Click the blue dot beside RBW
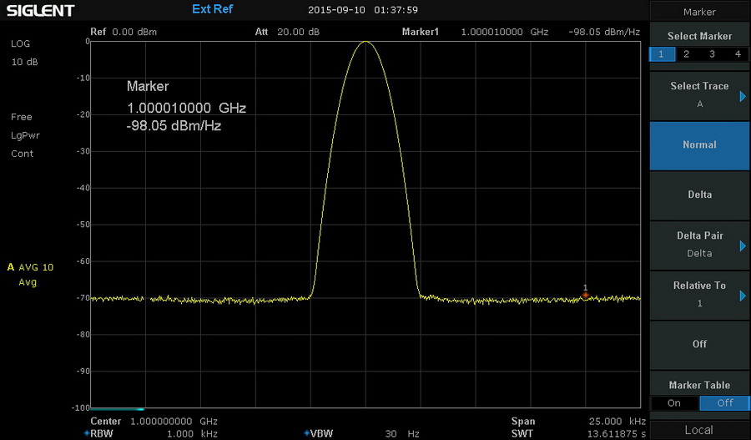Image resolution: width=751 pixels, height=440 pixels. (87, 433)
